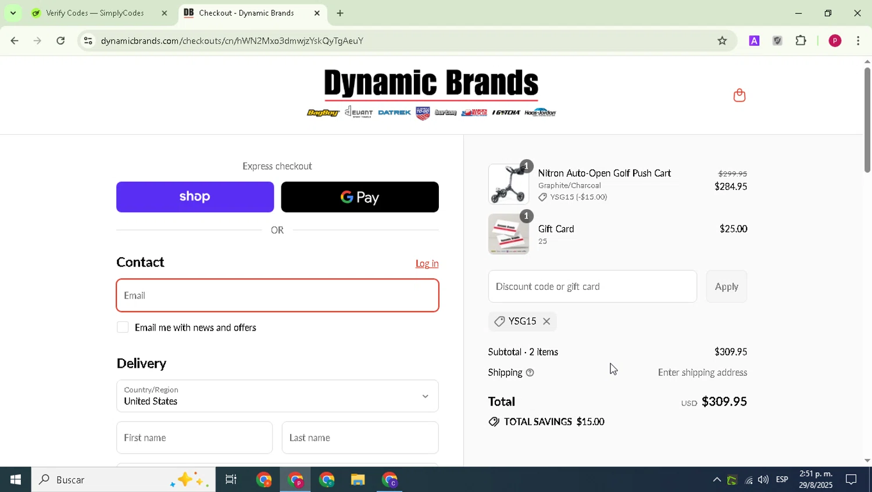
Task: Open the volume control in the tray
Action: [x=763, y=480]
